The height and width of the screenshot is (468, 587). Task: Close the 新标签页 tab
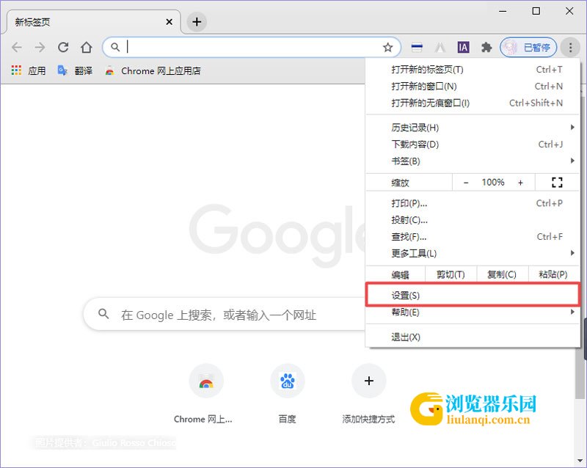point(169,22)
